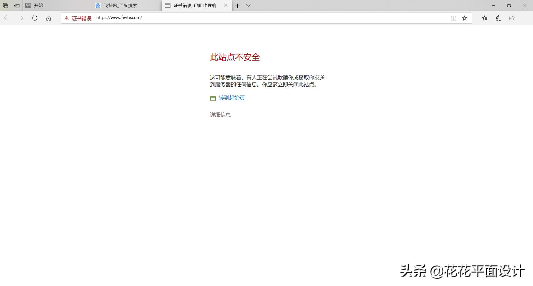The width and height of the screenshot is (533, 286).
Task: Share this page via the share icon
Action: (x=512, y=18)
